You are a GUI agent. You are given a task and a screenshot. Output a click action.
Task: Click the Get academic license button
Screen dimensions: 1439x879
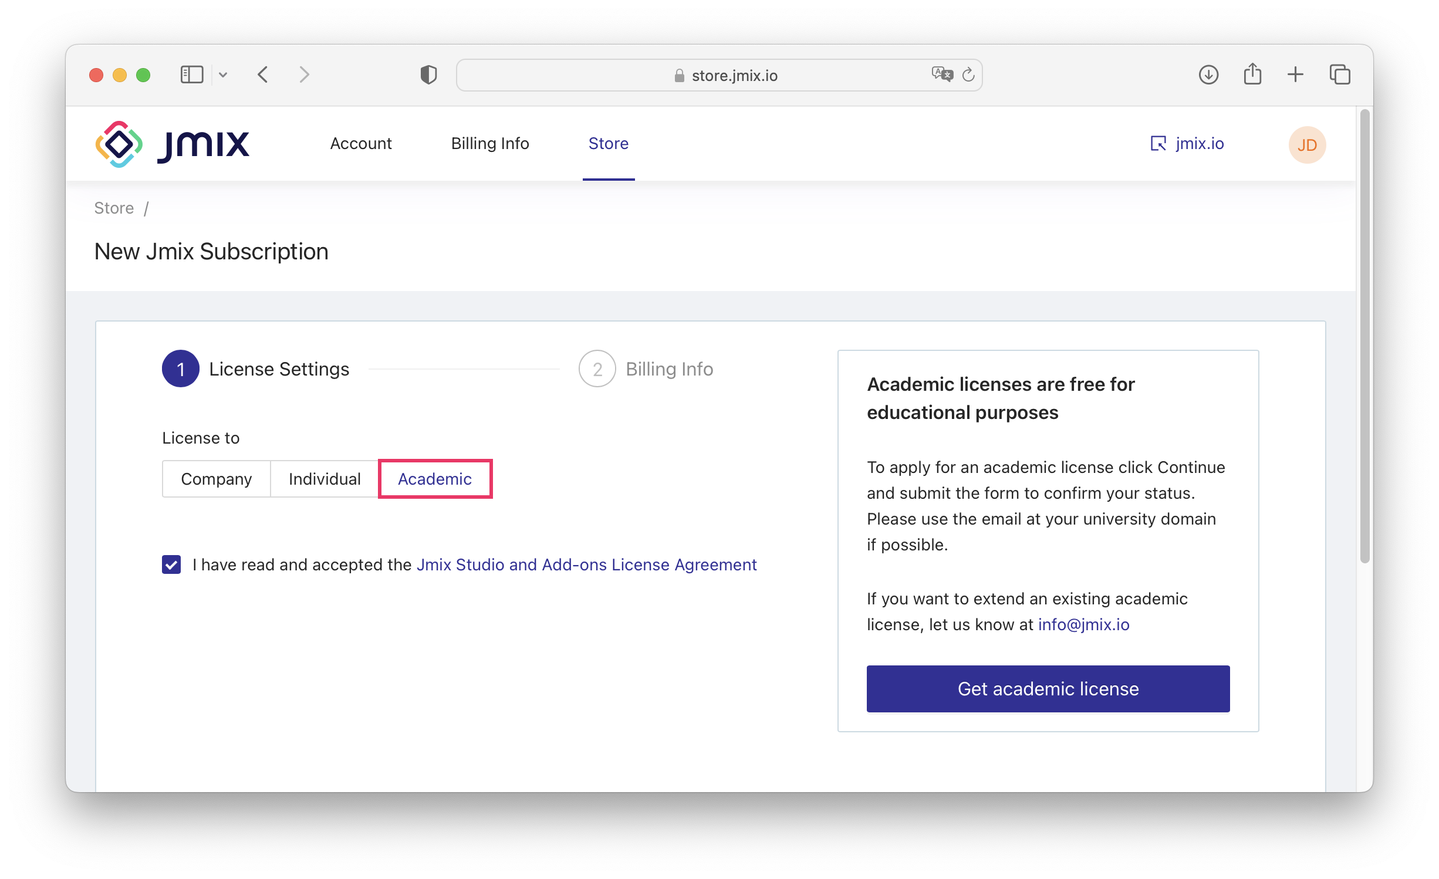(1047, 688)
